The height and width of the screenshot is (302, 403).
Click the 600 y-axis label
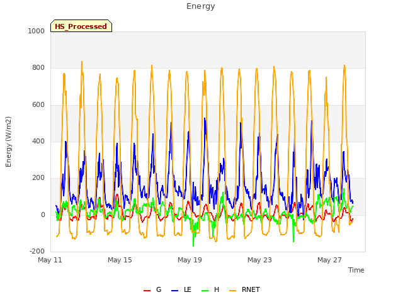click(x=38, y=105)
